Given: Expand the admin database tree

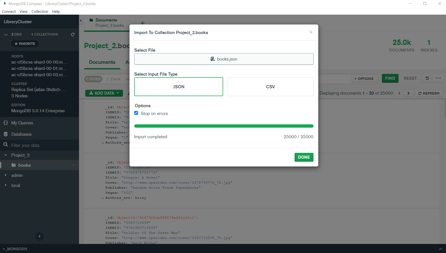Looking at the screenshot, I should point(6,175).
